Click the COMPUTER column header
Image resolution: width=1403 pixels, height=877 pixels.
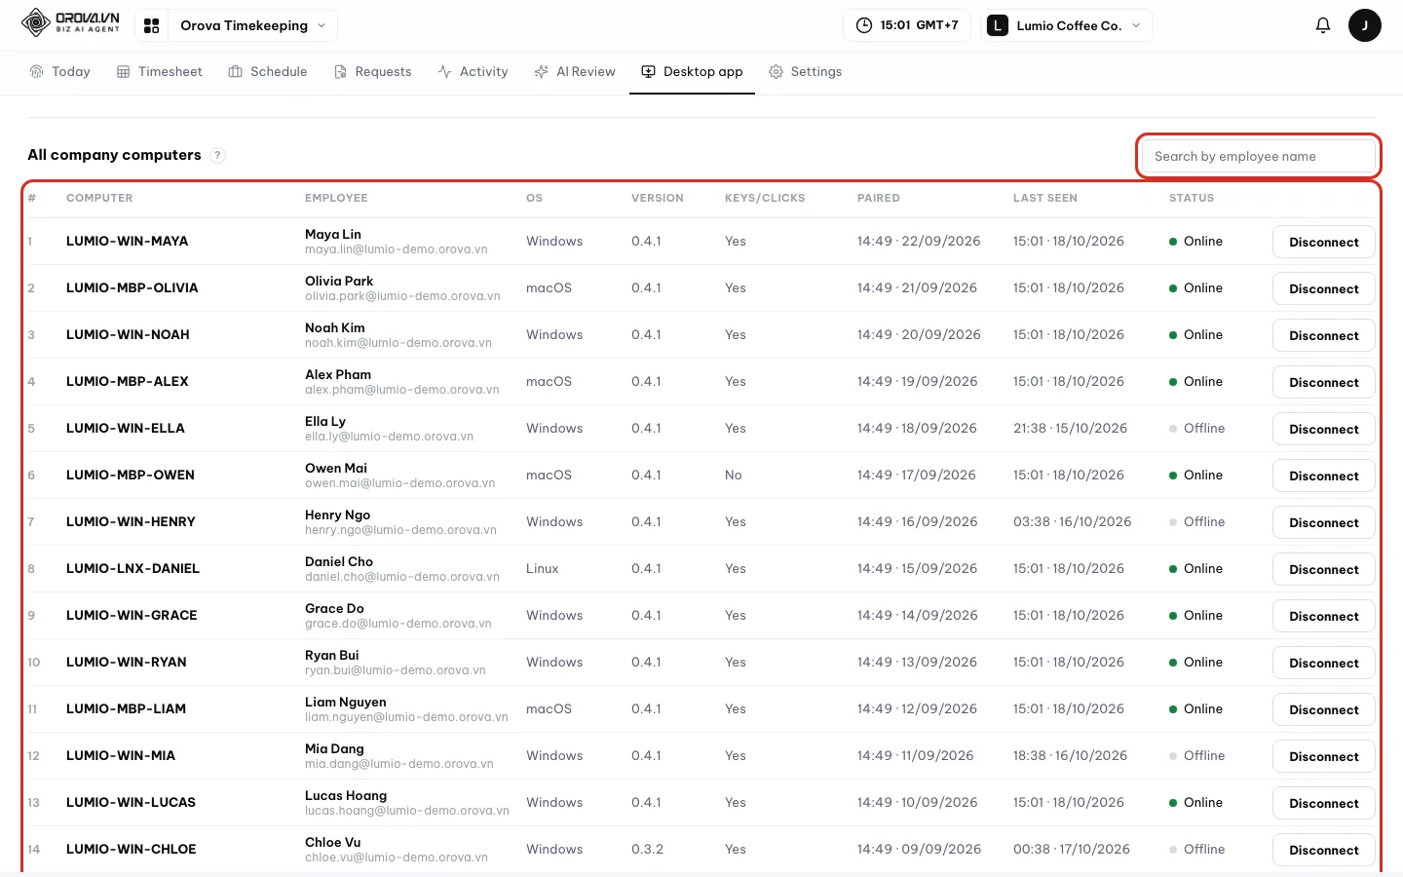[99, 198]
